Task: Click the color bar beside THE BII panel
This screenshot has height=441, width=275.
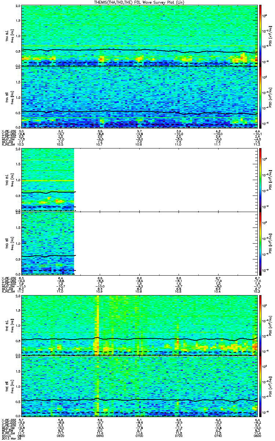Action: [261, 387]
